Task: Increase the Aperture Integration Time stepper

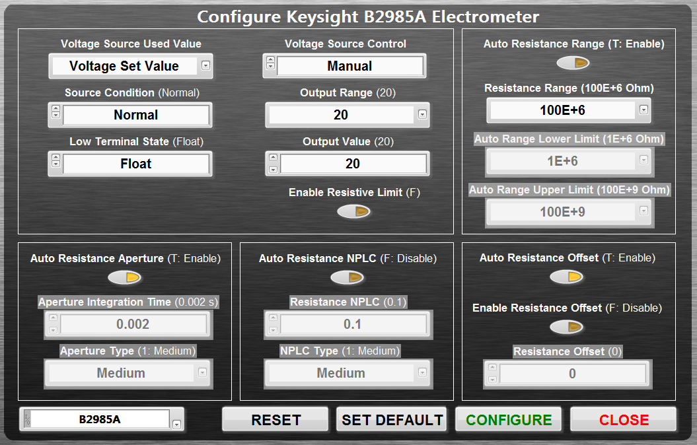Action: click(53, 318)
